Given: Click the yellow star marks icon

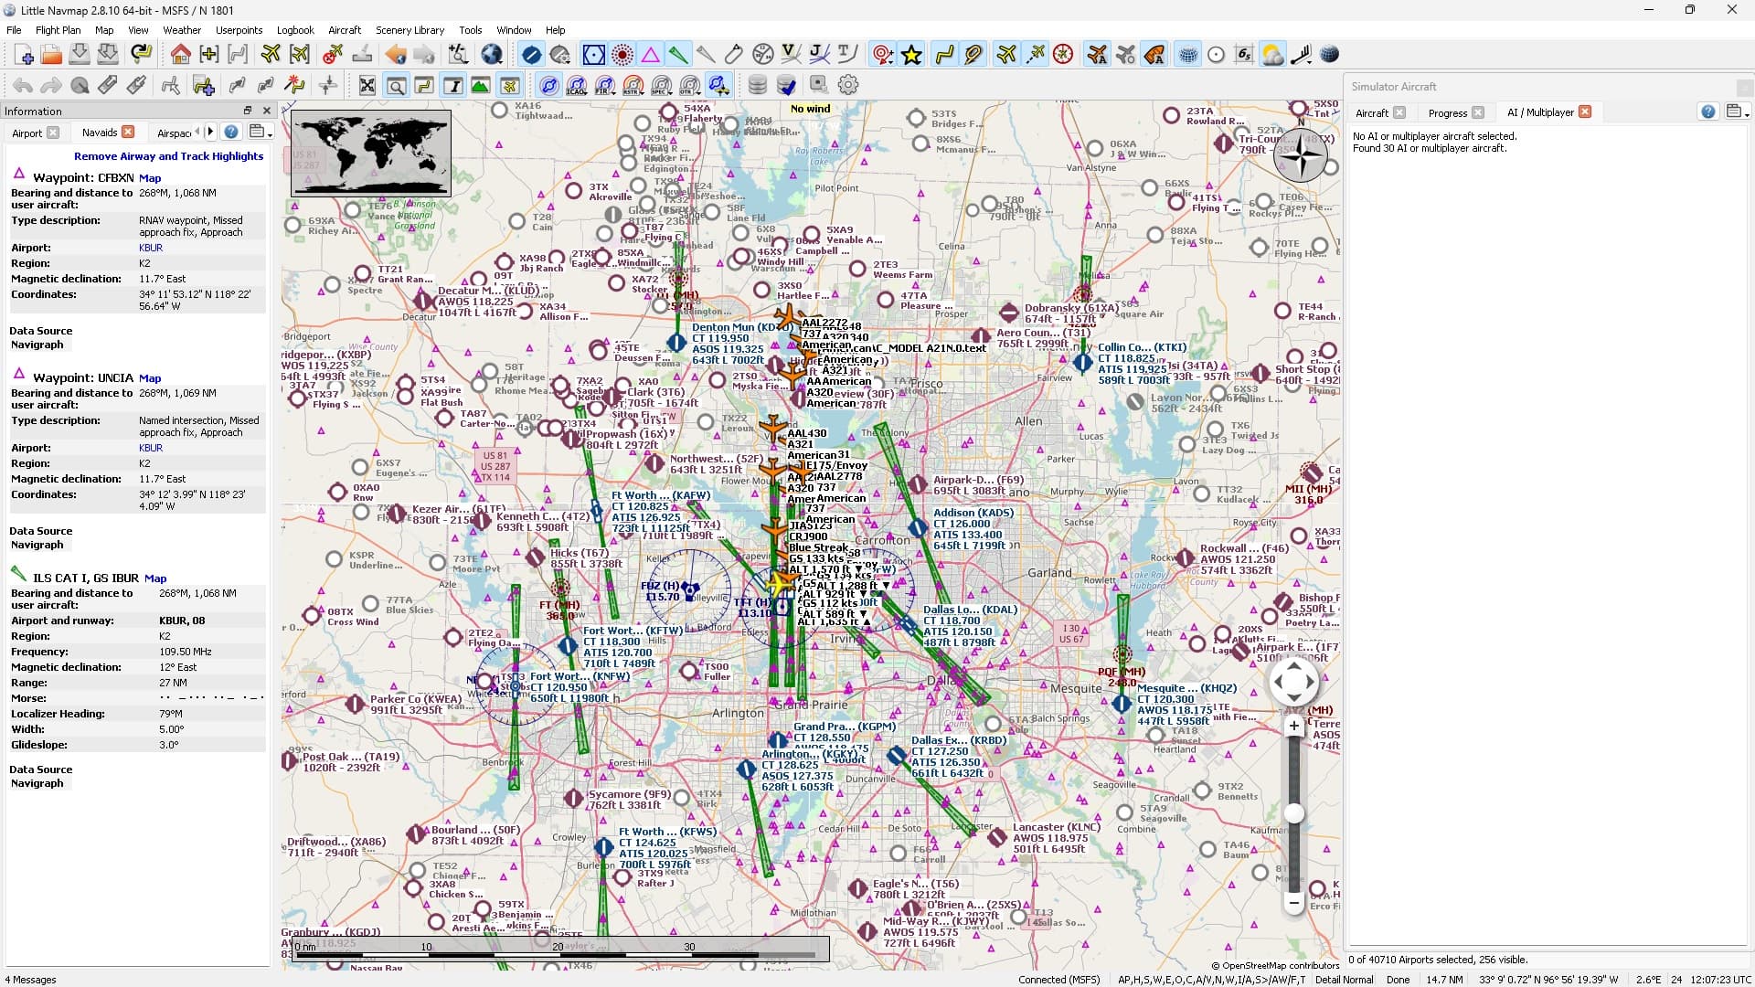Looking at the screenshot, I should pos(911,55).
